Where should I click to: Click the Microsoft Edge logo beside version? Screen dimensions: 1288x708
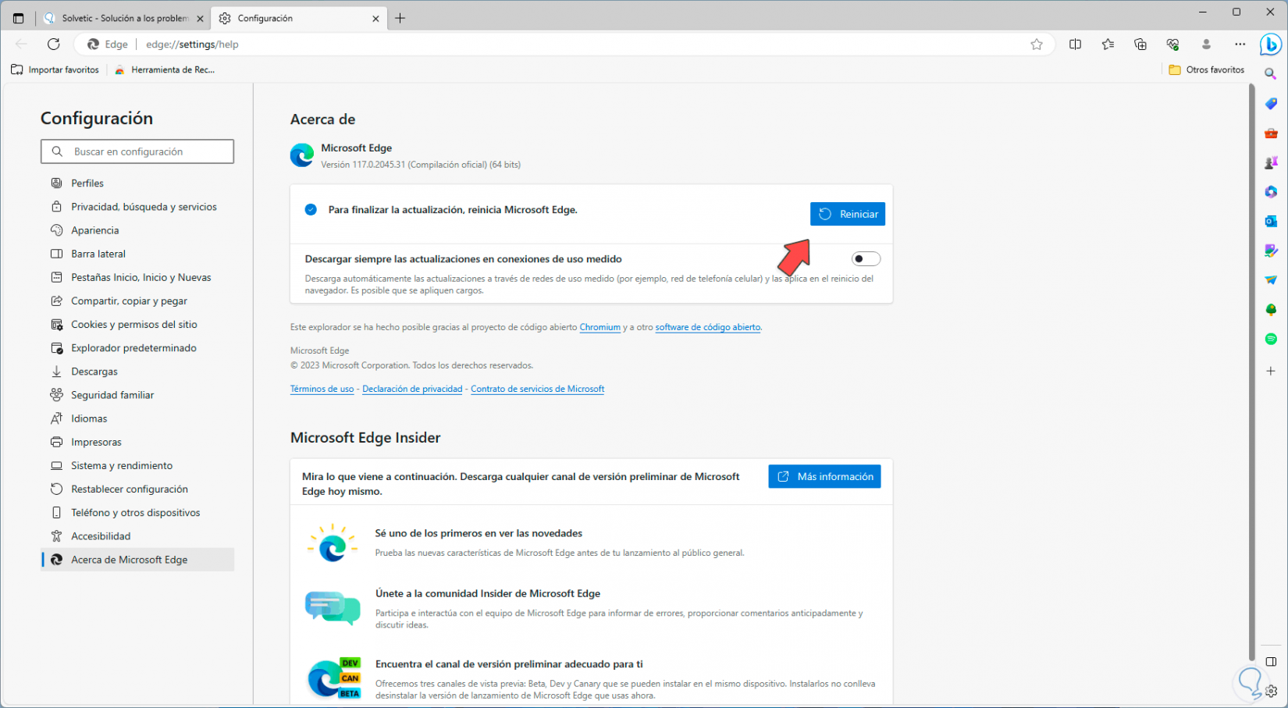click(x=302, y=155)
